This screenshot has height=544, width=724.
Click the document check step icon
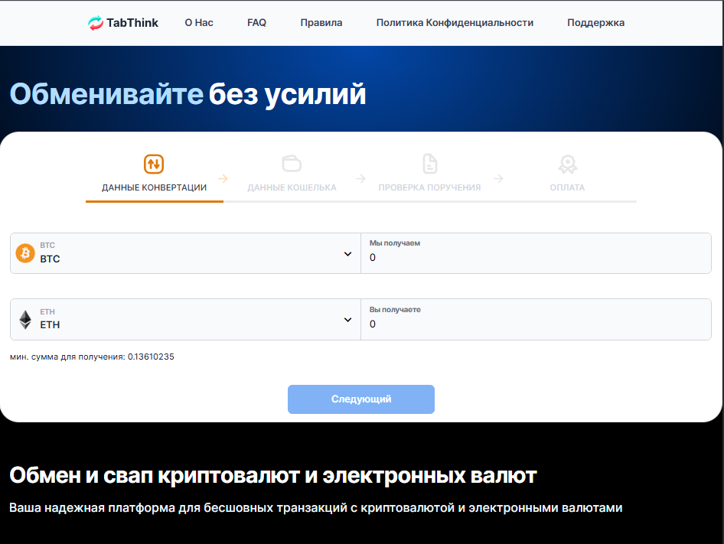(x=430, y=164)
